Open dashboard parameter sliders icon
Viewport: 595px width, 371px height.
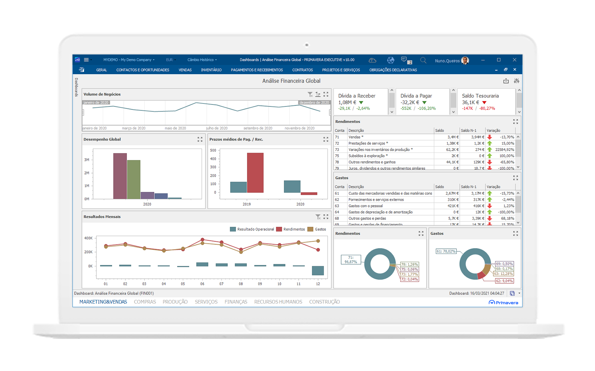(x=516, y=81)
